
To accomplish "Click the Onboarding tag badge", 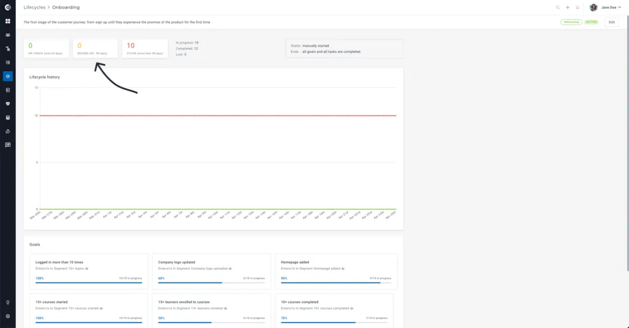I will click(x=571, y=22).
